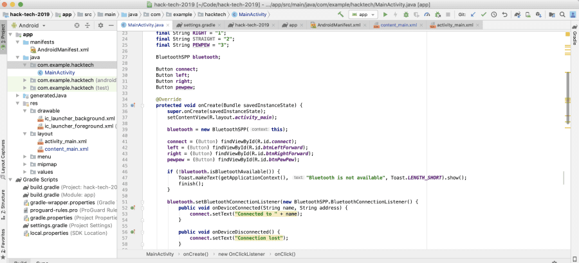Collapse the java folder in tree

point(18,58)
